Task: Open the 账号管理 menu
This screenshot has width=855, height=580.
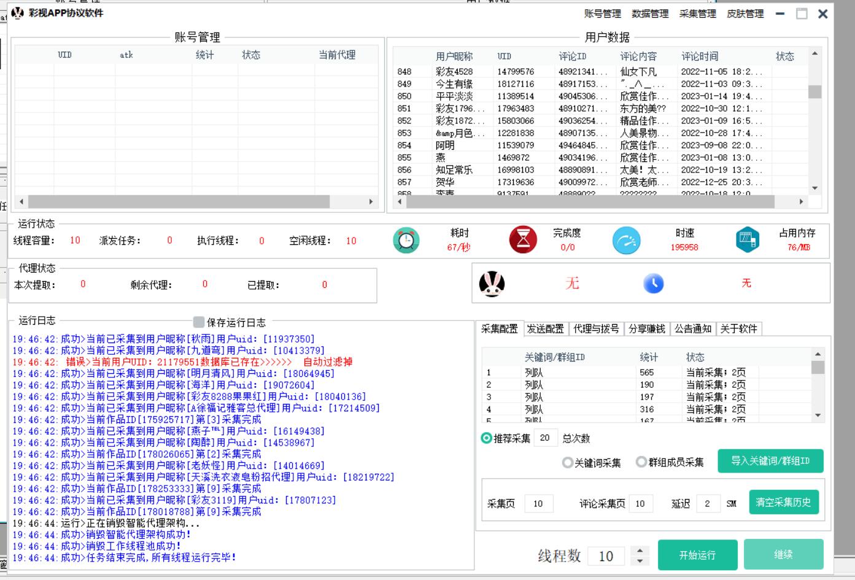Action: click(602, 14)
